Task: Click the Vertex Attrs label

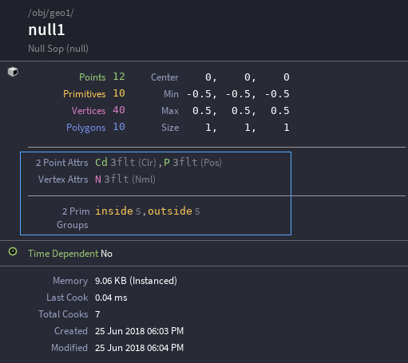Action: [63, 180]
